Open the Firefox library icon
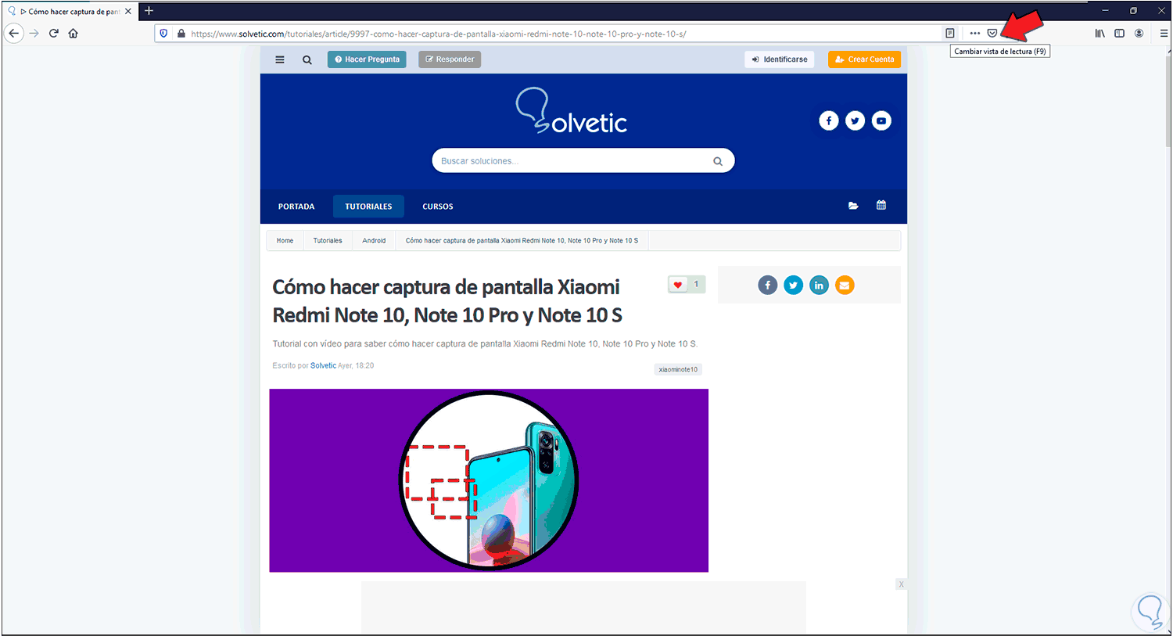Image resolution: width=1173 pixels, height=636 pixels. click(1100, 34)
